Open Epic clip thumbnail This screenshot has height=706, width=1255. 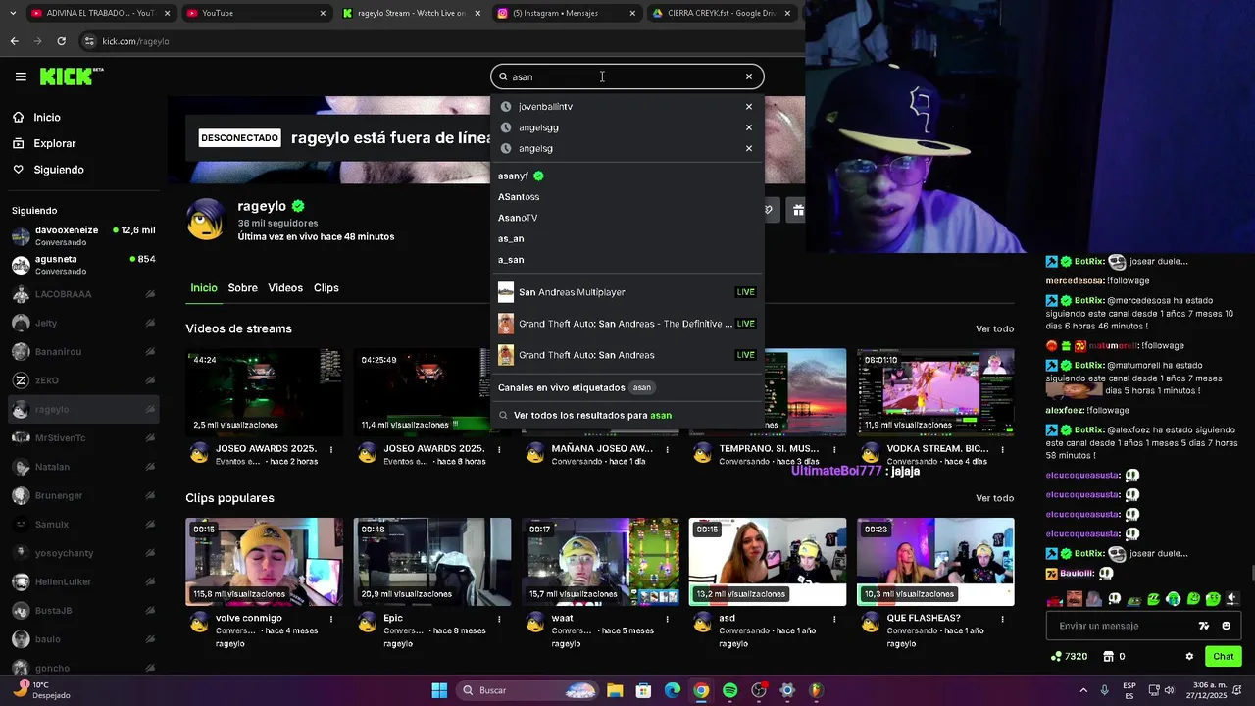(x=432, y=562)
